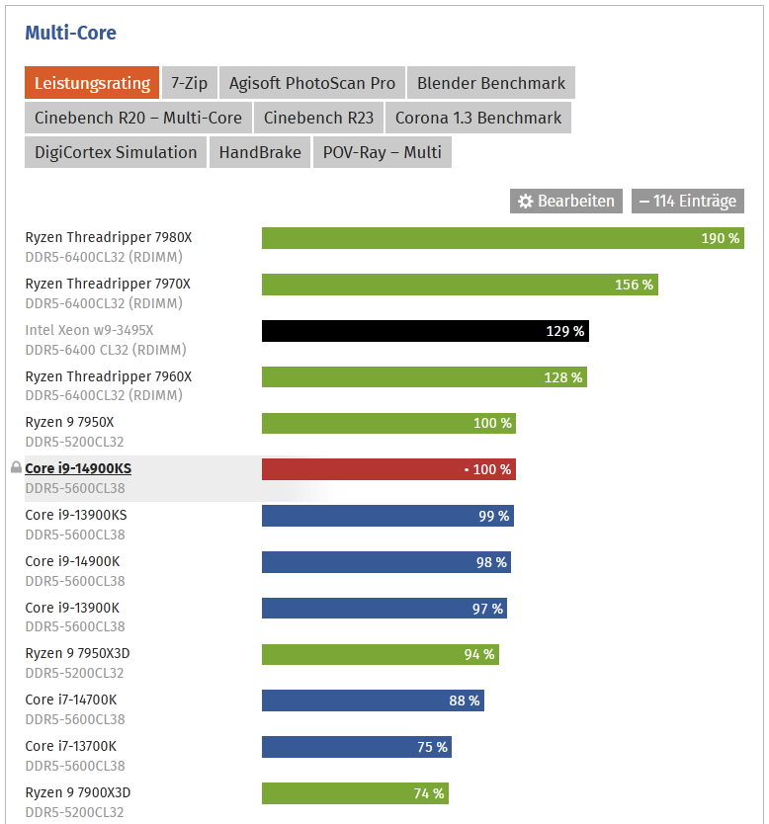Switch to the 7-Zip tab

(189, 83)
